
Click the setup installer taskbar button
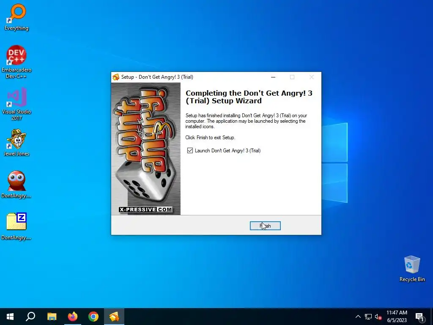pyautogui.click(x=114, y=317)
